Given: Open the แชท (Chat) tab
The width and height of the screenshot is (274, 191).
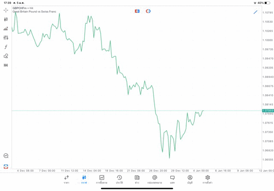Looking at the screenshot, I should [172, 179].
